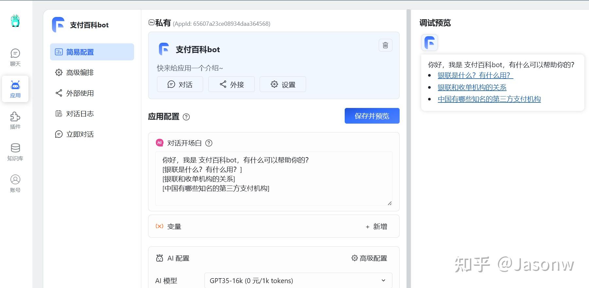Click the 支付百科bot avatar in app card
589x288 pixels.
point(164,49)
